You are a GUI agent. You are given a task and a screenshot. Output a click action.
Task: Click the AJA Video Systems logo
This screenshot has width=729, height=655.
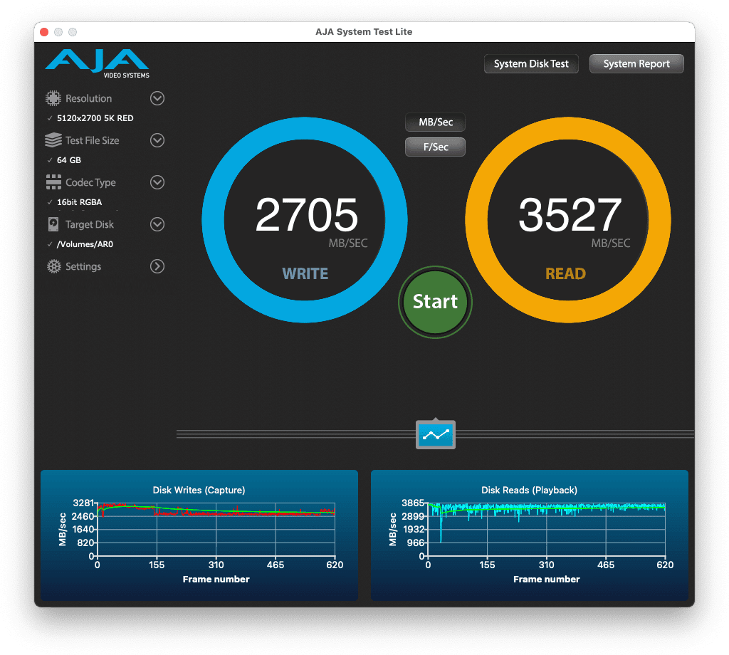97,63
